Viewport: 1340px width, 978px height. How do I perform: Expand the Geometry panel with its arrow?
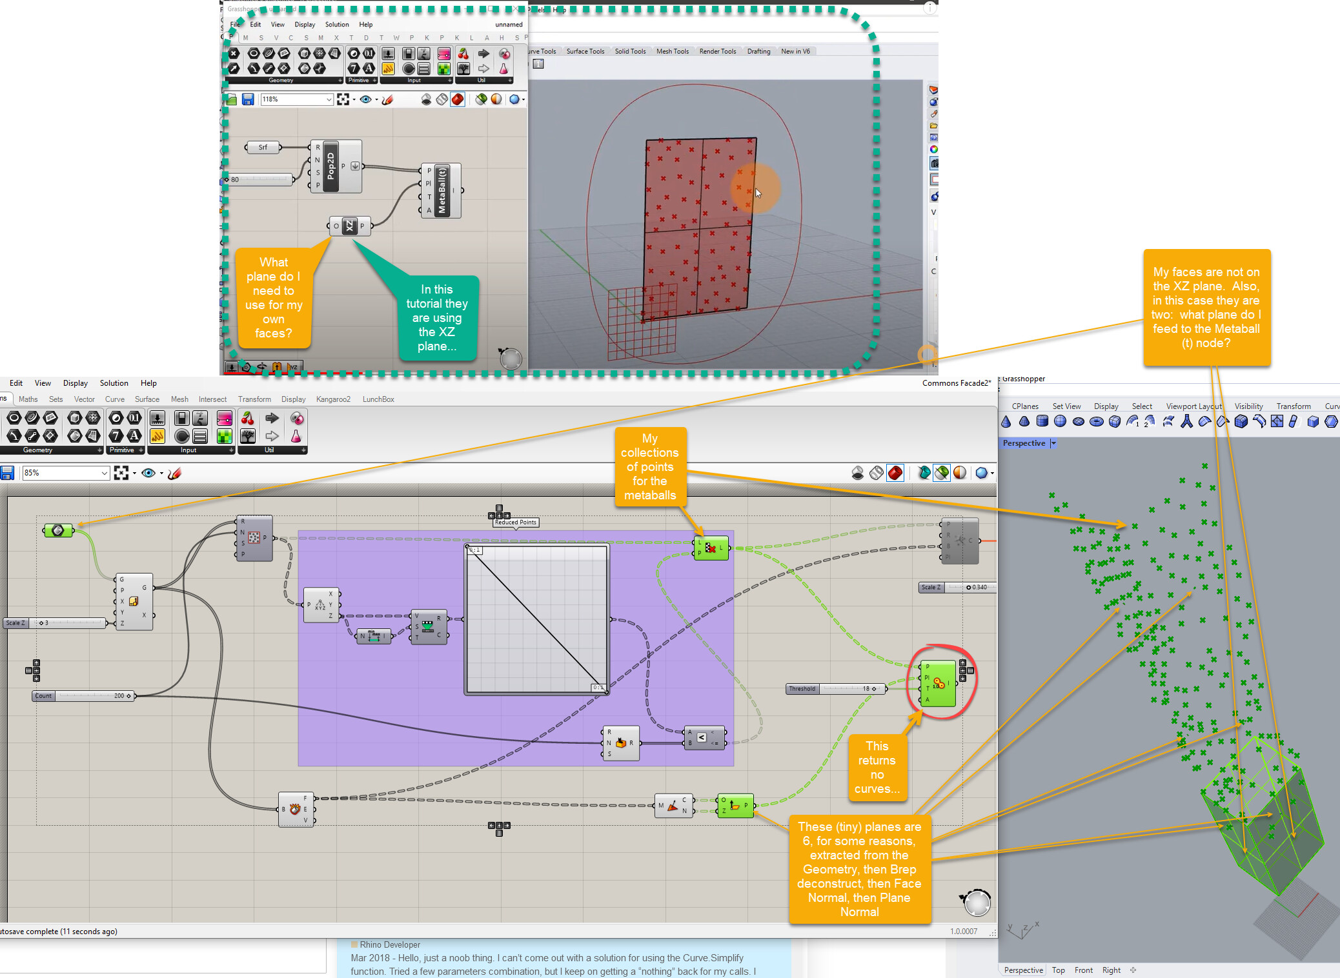99,450
